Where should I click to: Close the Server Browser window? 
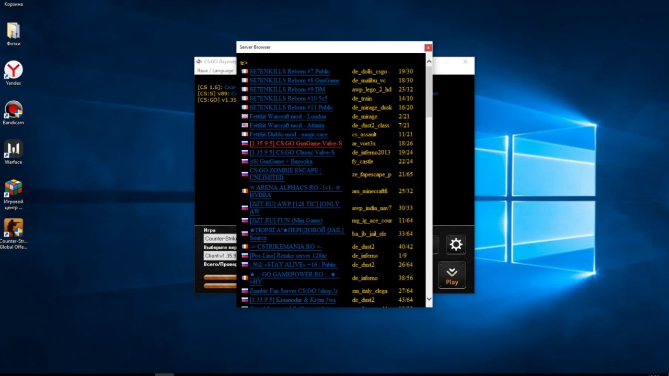pos(428,48)
